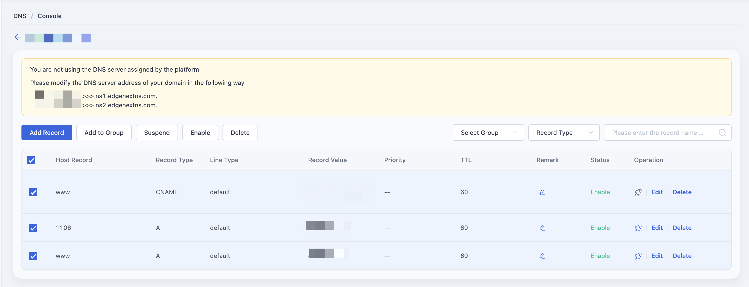Click the search magnifier icon

pos(722,133)
